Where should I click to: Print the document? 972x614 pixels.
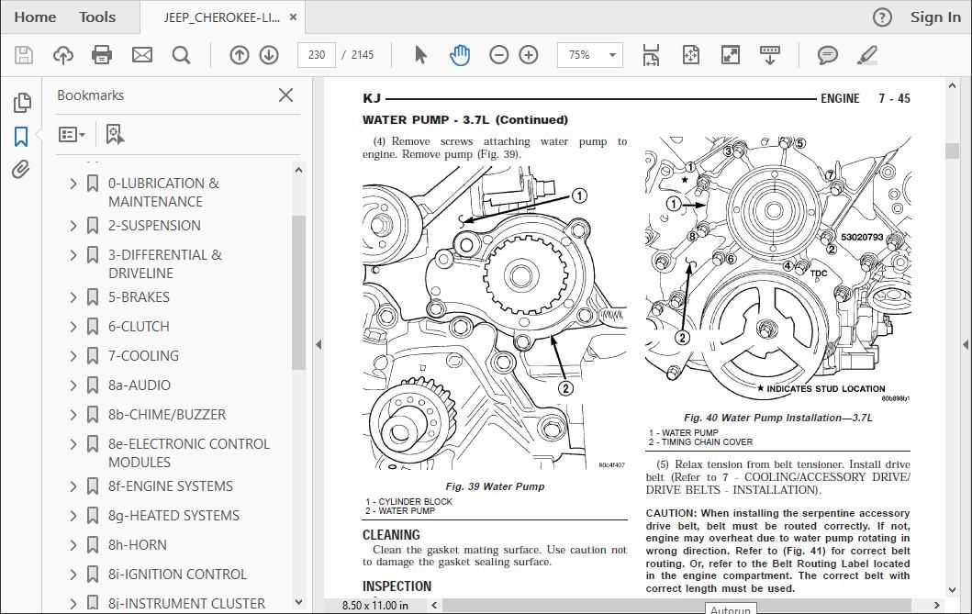[x=102, y=55]
